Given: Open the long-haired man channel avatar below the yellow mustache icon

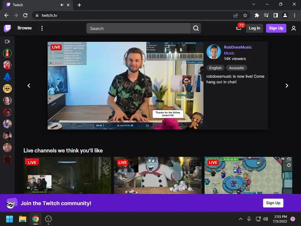Looking at the screenshot, I should (x=7, y=100).
